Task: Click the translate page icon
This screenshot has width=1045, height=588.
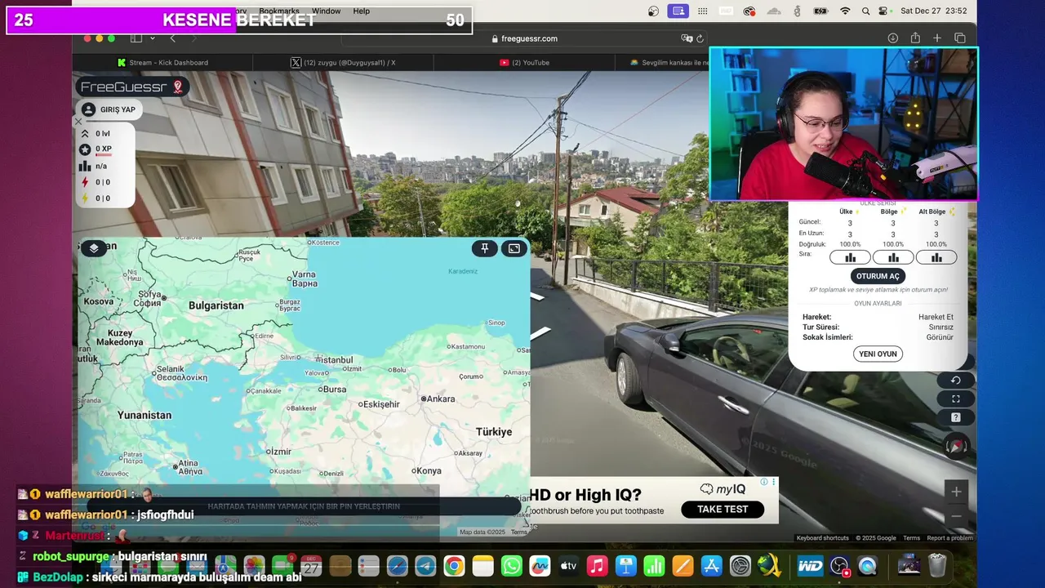Action: point(687,38)
